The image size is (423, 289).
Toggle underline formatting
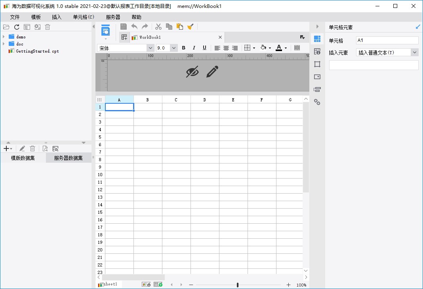click(x=204, y=48)
